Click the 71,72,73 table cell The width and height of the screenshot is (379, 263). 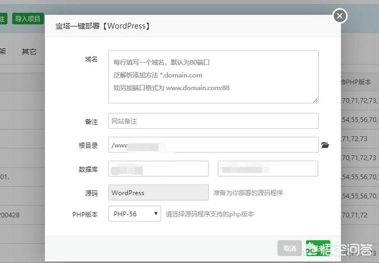pos(354,139)
